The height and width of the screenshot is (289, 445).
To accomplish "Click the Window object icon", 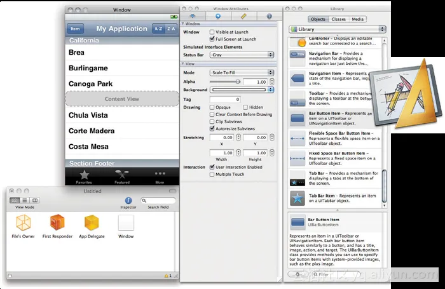I will tap(126, 222).
